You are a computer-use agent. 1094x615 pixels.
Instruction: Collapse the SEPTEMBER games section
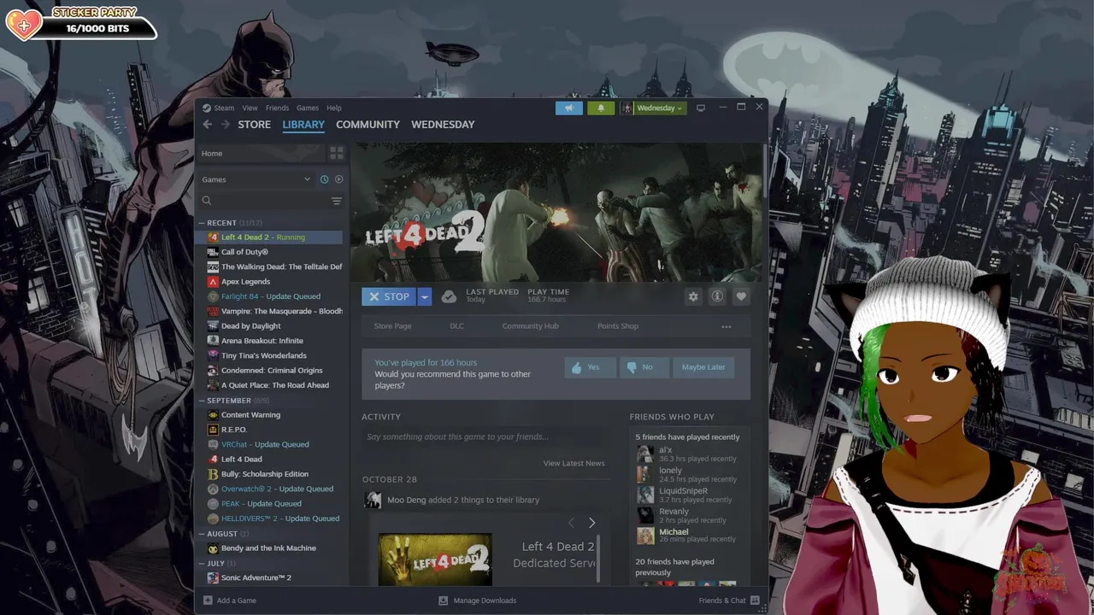[202, 401]
